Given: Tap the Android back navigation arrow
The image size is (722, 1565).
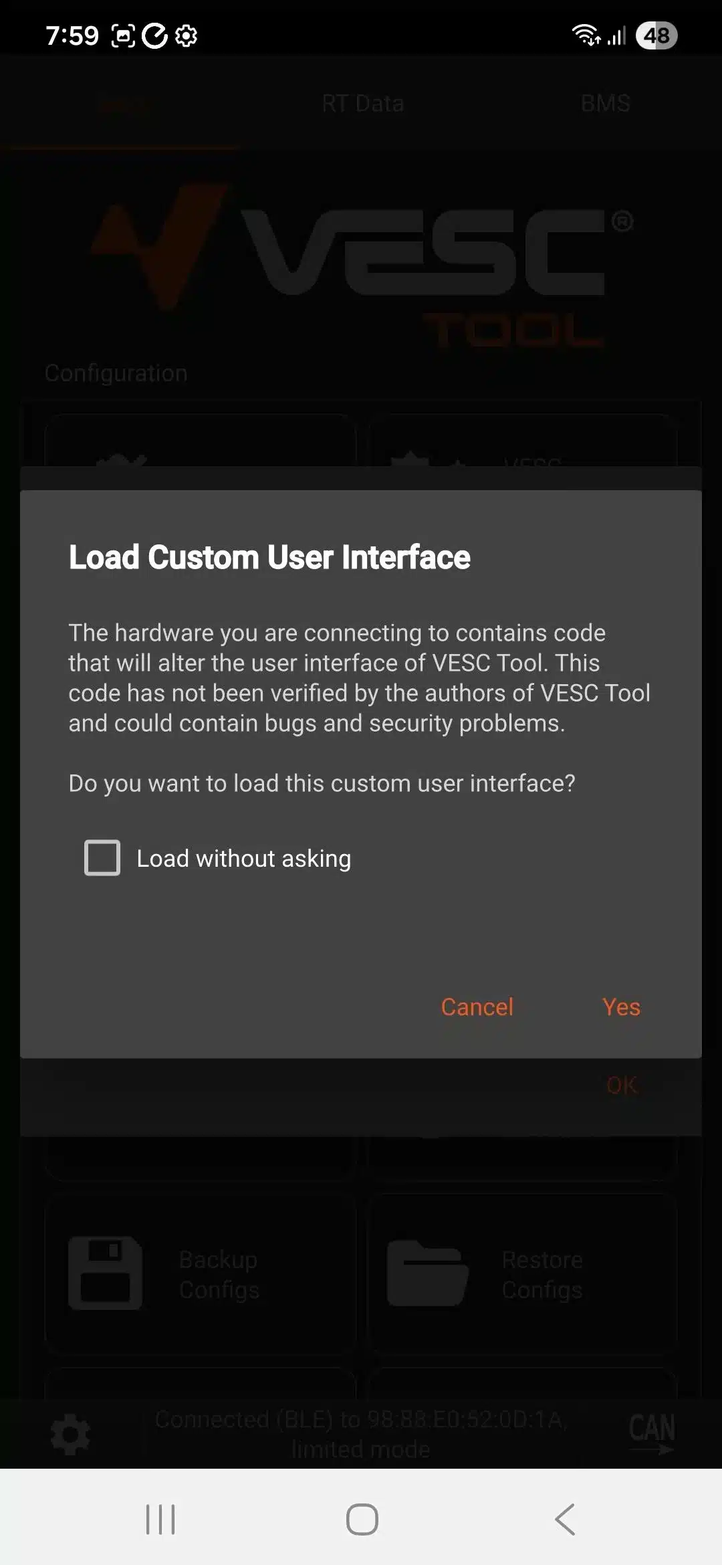Looking at the screenshot, I should [x=565, y=1519].
